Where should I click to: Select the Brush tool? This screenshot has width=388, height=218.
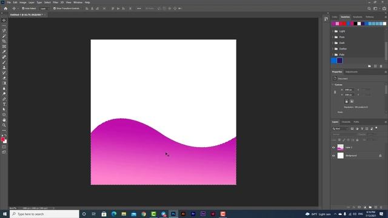click(x=4, y=62)
